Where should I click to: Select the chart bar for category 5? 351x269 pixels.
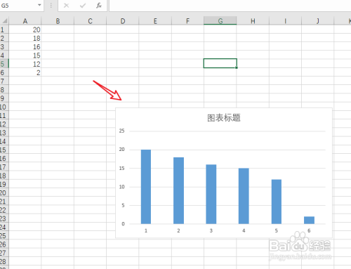(277, 202)
